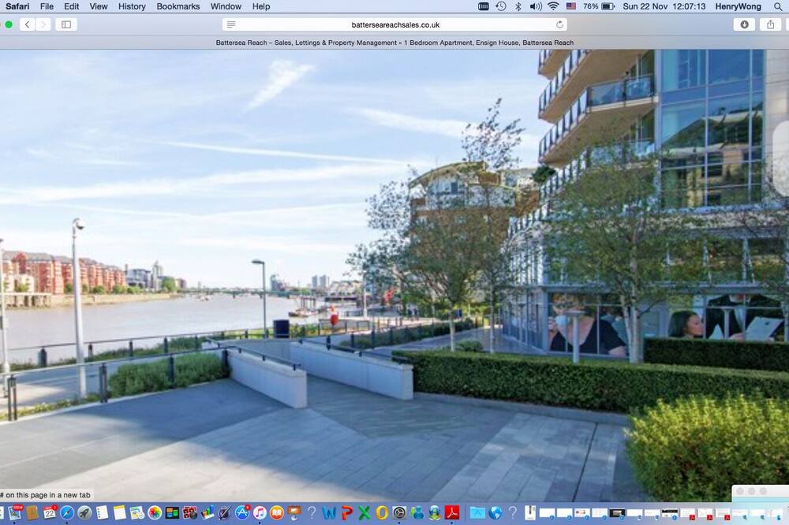
Task: Open Launchpad rocket icon in Dock
Action: click(x=84, y=512)
